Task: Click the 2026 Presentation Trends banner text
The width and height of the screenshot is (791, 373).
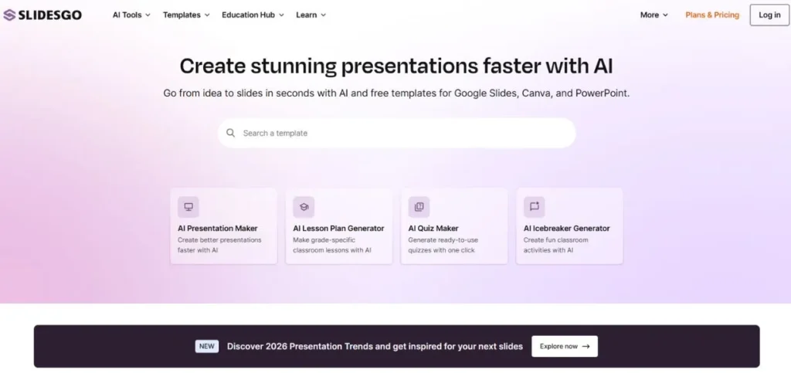Action: pos(375,346)
